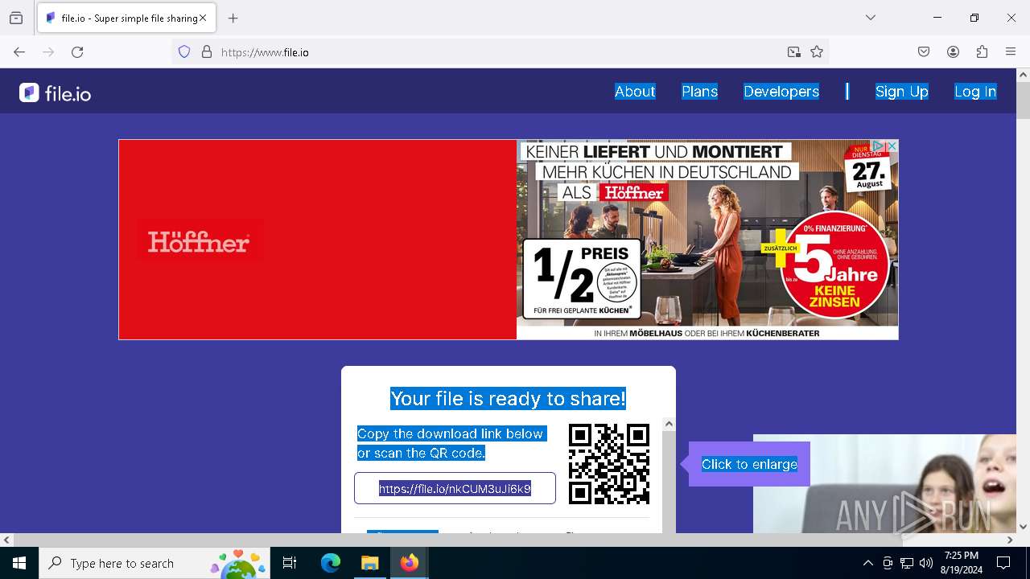
Task: Click the video ad thumbnail
Action: pos(884,483)
